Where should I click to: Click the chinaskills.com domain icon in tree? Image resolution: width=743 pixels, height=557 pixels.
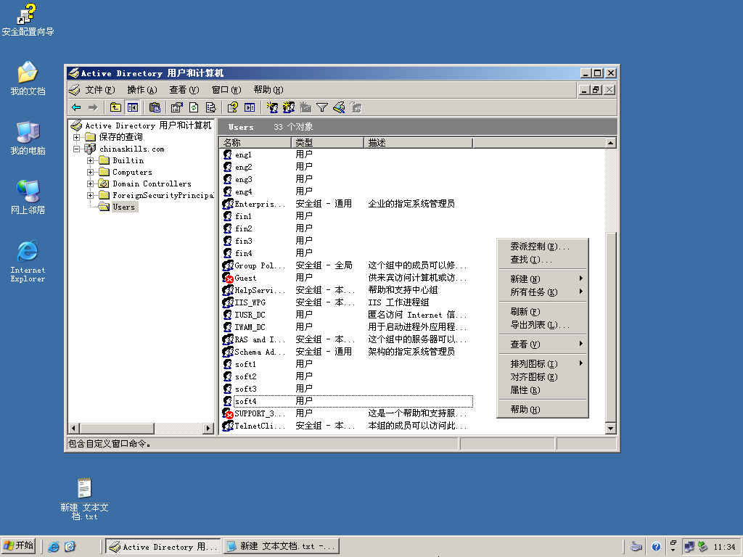pos(89,149)
